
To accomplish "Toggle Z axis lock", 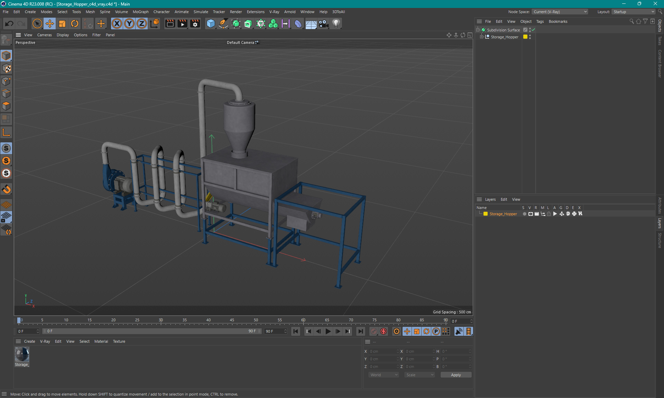I will 142,23.
